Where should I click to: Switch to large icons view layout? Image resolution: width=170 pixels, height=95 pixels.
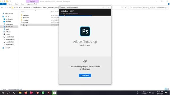point(168,89)
